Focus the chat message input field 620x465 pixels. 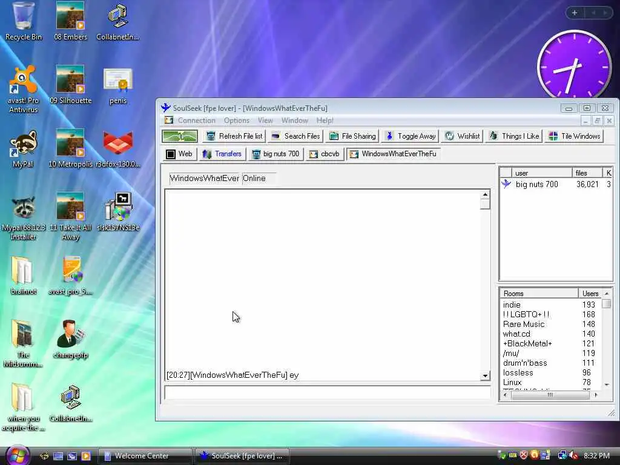point(328,392)
